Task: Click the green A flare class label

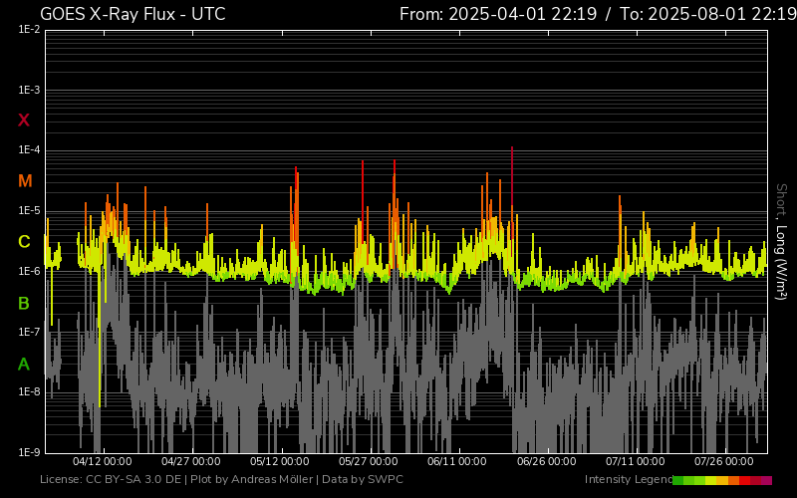Action: pos(24,365)
